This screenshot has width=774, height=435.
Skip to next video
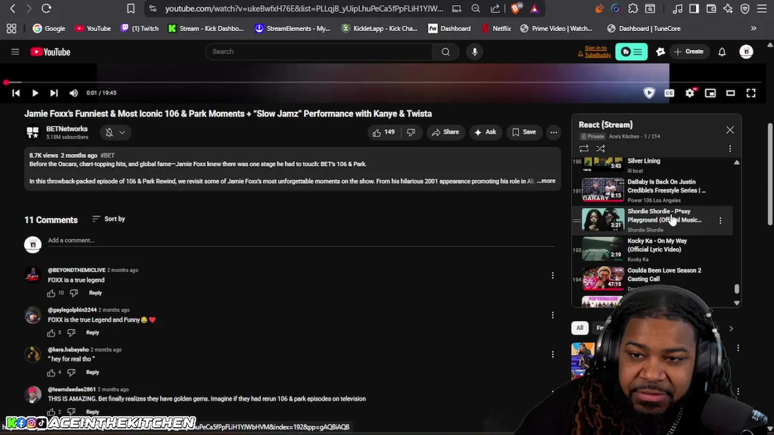(x=54, y=93)
